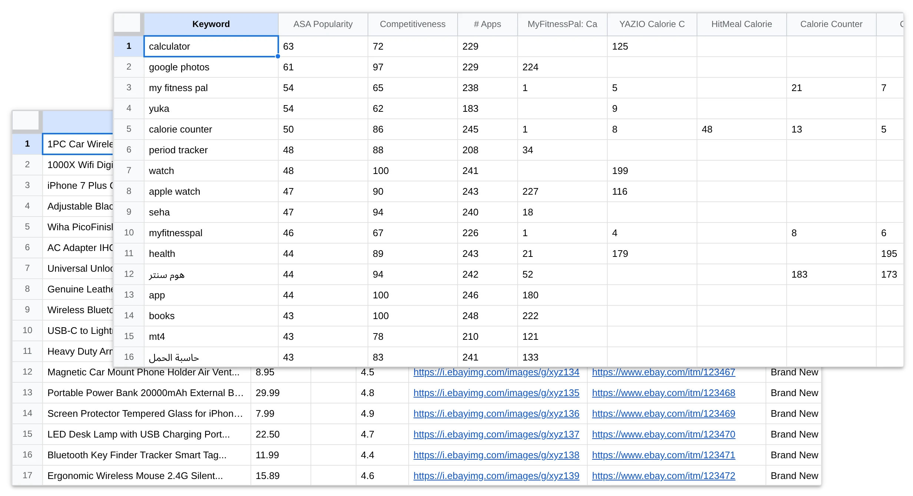Click the fill handle on the calculator cell
Image resolution: width=913 pixels, height=496 pixels.
click(x=278, y=56)
